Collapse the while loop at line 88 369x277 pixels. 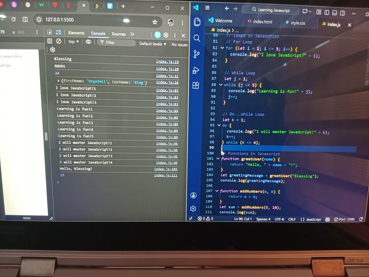221,85
